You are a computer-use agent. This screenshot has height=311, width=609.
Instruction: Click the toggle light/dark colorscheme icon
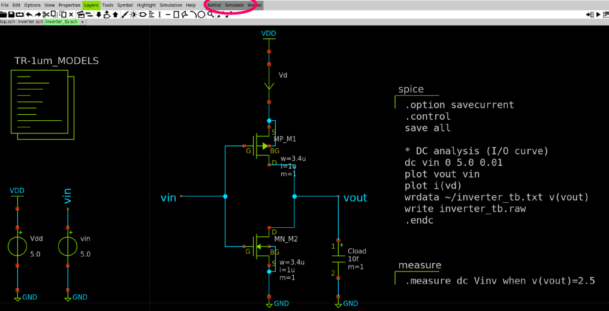[x=133, y=14]
